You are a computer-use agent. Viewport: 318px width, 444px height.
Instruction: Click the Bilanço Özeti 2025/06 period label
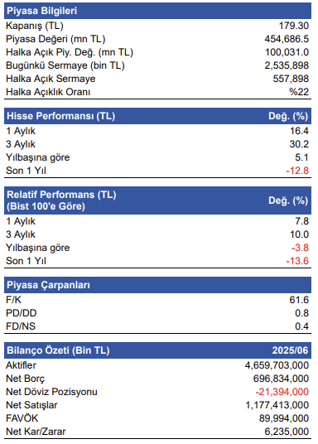click(290, 350)
